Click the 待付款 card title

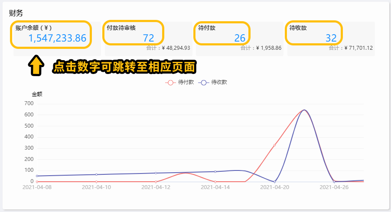[207, 28]
